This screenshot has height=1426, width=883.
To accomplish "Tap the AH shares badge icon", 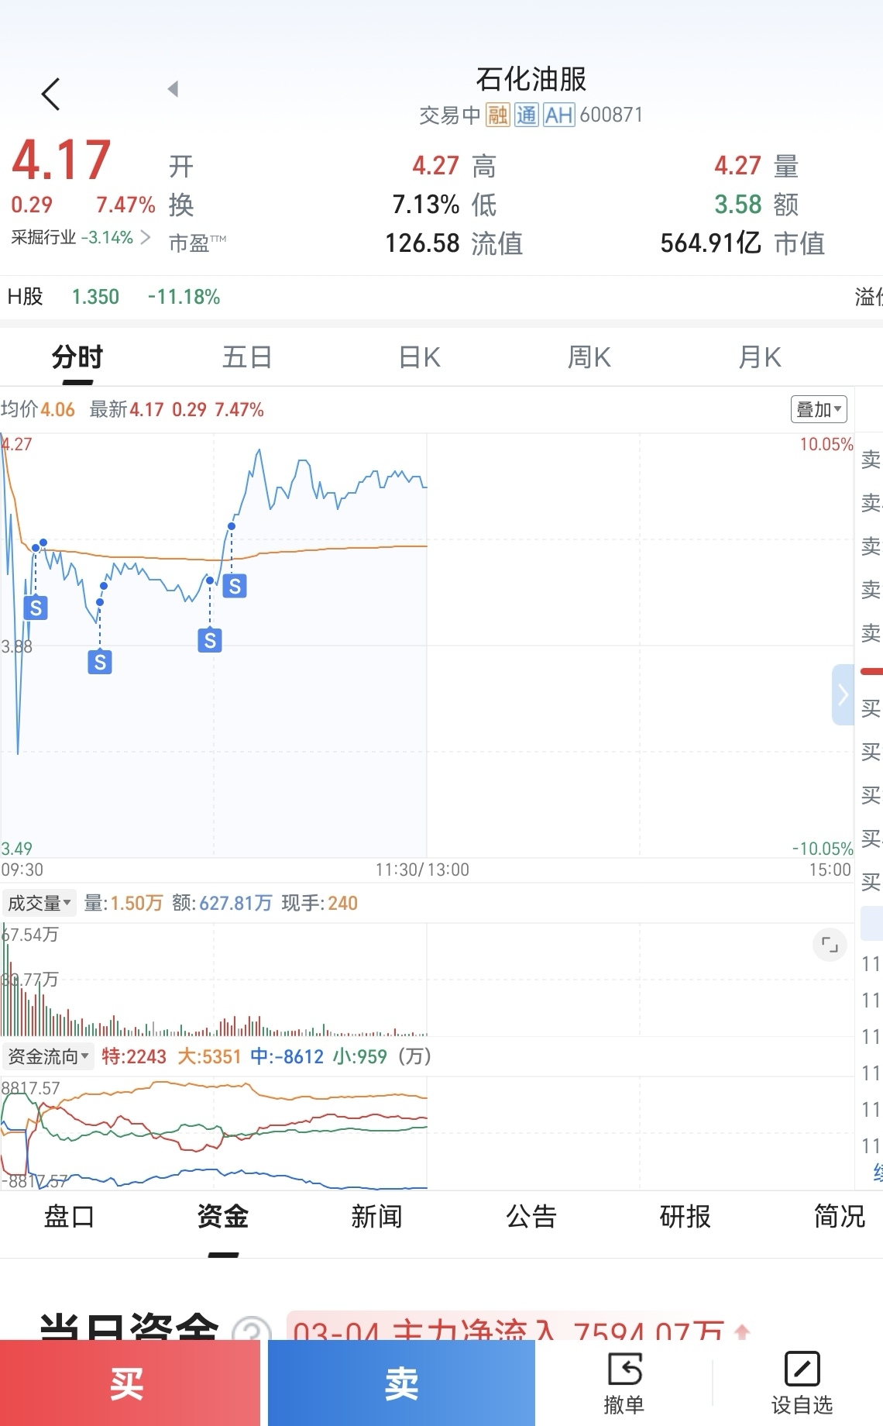I will [558, 115].
